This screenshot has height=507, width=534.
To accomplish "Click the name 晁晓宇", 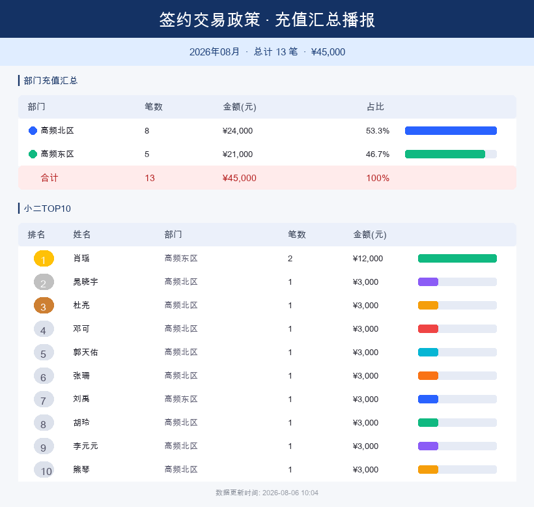I will pos(85,282).
